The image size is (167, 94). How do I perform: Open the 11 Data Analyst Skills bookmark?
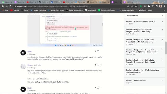coord(125,10)
